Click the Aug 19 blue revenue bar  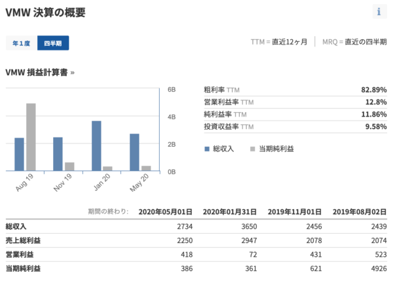pos(19,154)
